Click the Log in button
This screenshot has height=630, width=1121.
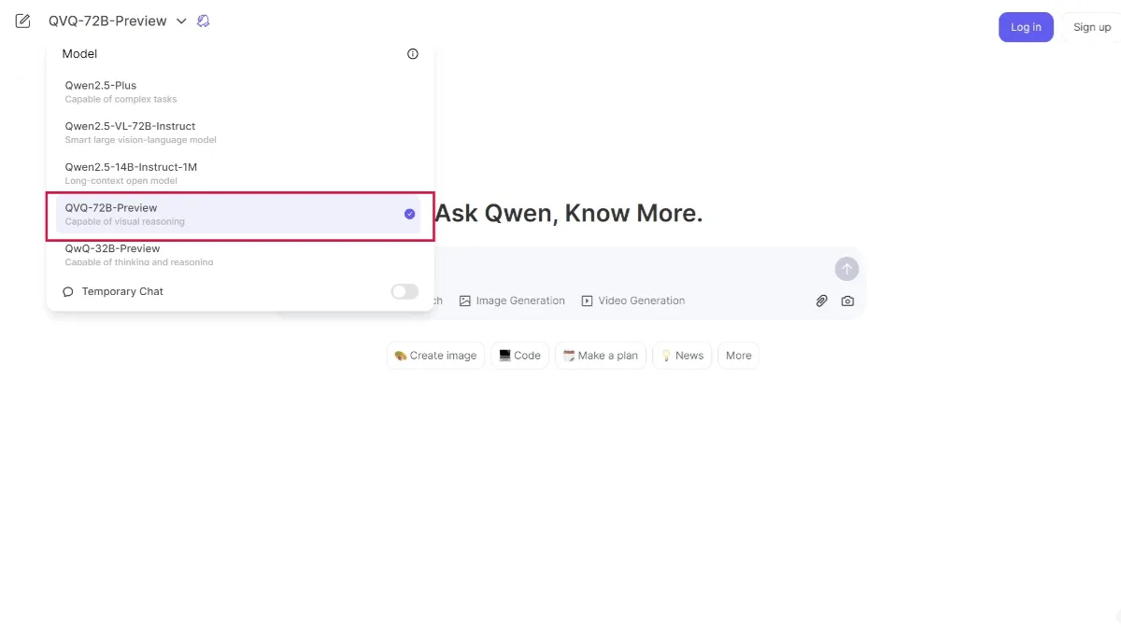point(1026,27)
